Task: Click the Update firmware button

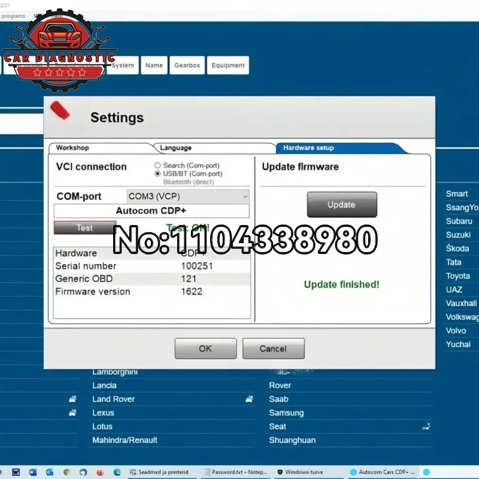Action: [x=342, y=205]
